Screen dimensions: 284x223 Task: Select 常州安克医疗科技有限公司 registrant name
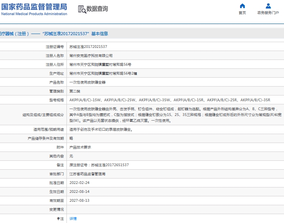click(x=91, y=56)
